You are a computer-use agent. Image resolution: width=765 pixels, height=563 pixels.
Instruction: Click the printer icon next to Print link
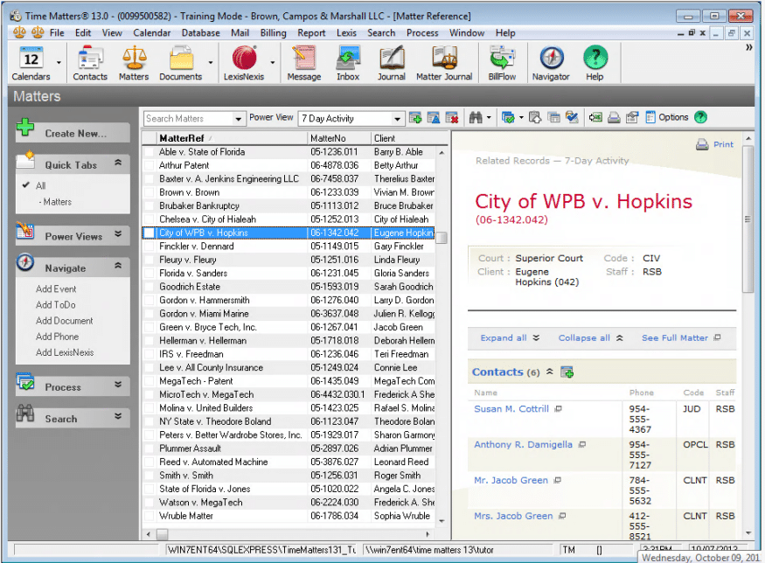[x=702, y=144]
